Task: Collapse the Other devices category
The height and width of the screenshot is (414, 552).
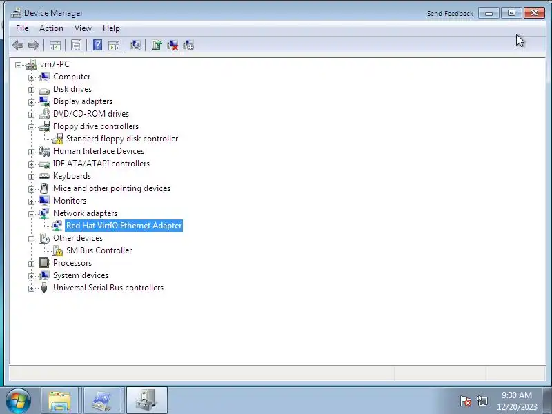Action: point(31,239)
